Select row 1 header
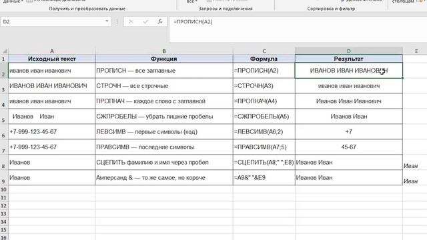427x240 pixels. [4, 59]
